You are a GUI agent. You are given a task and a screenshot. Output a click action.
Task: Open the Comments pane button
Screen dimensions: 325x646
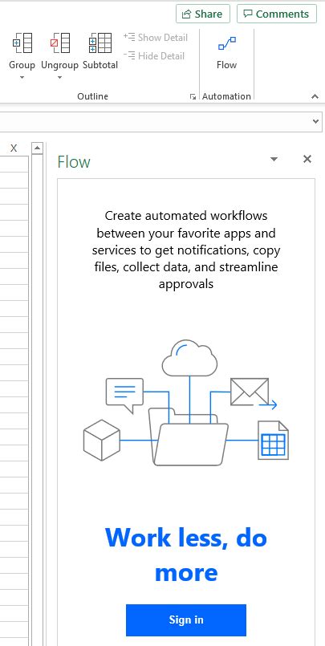pyautogui.click(x=276, y=14)
